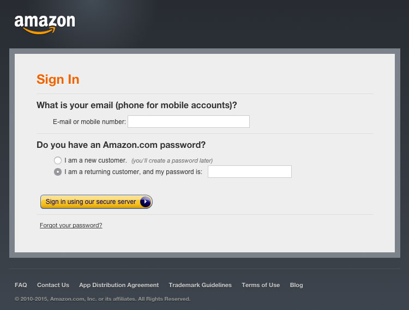The image size is (409, 310).
Task: View the Trademark Guidelines page
Action: [200, 285]
